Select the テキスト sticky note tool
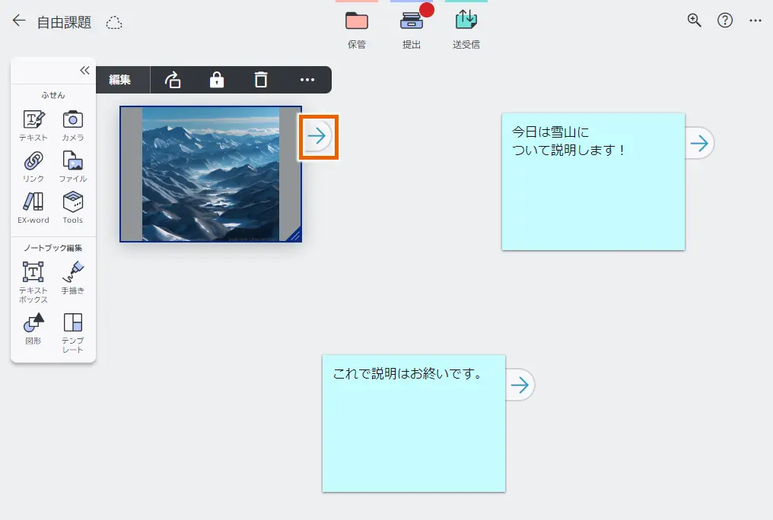Screen dimensions: 773x520 pos(32,124)
